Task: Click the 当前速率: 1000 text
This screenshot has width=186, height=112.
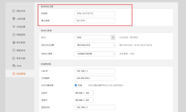Action: [x=127, y=54]
